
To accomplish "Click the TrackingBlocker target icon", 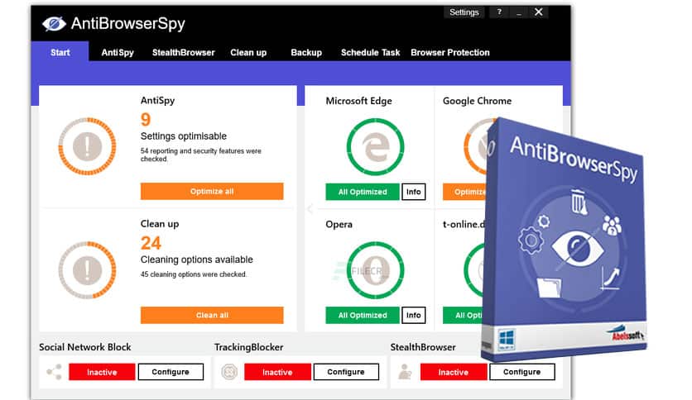I will [229, 372].
